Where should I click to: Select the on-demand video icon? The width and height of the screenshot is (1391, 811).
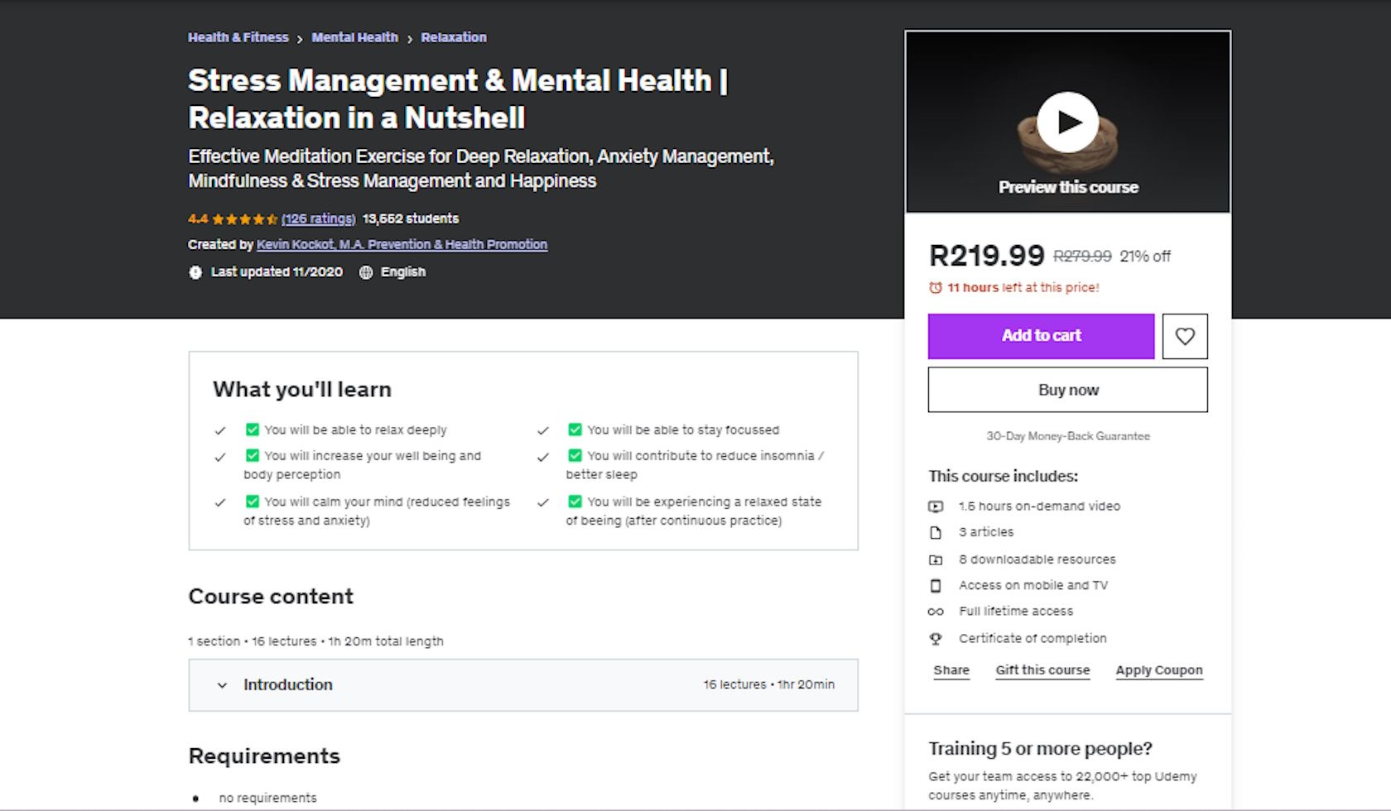[x=937, y=506]
